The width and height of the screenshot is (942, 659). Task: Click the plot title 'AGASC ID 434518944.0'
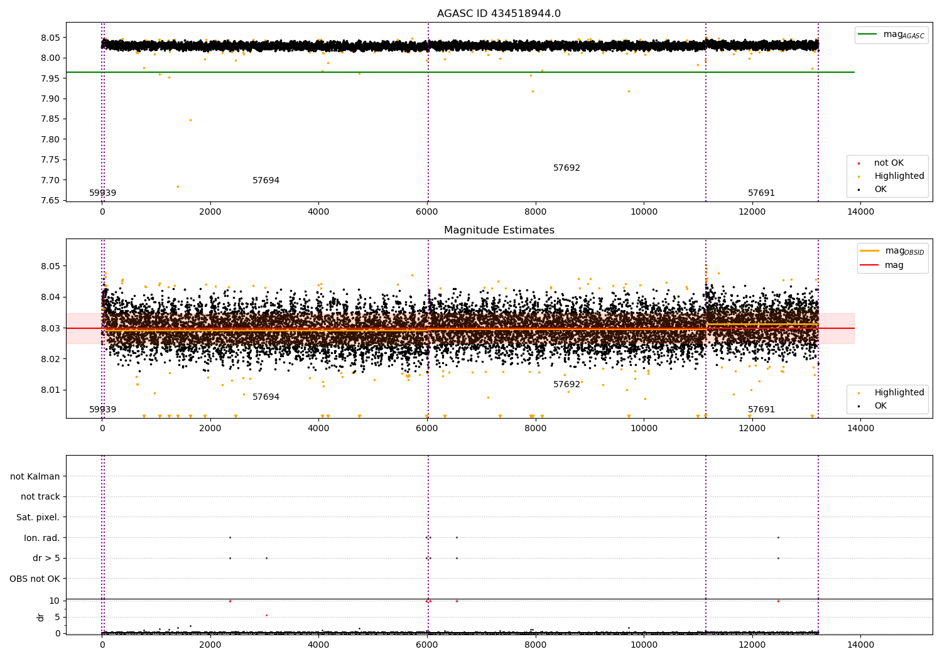pos(499,14)
